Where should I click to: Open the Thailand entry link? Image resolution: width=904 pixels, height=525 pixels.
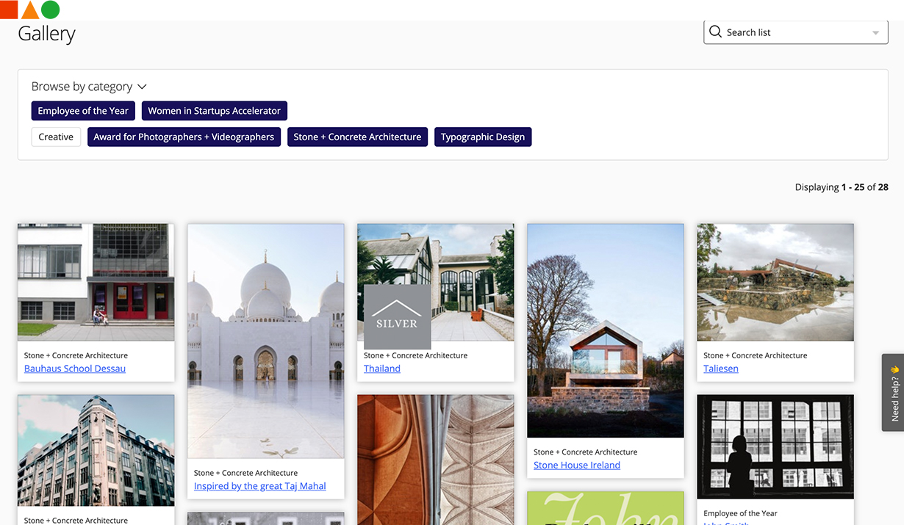[381, 369]
